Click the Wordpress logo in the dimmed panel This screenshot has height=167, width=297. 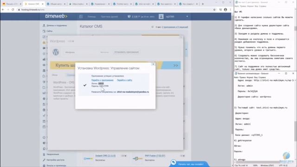56,52
